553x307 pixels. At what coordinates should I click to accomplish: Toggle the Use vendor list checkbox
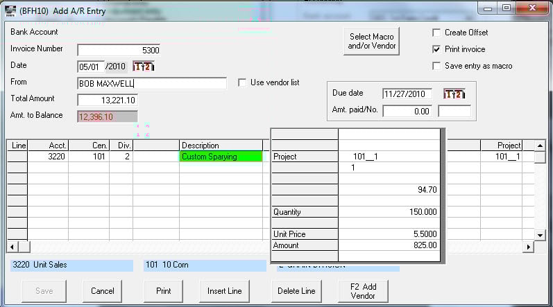tap(242, 82)
